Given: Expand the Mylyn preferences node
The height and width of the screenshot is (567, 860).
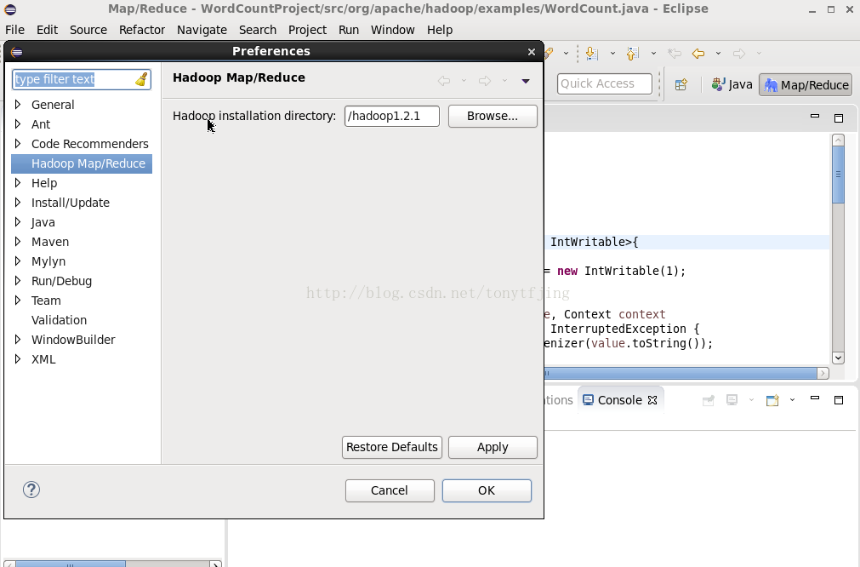Looking at the screenshot, I should click(18, 261).
